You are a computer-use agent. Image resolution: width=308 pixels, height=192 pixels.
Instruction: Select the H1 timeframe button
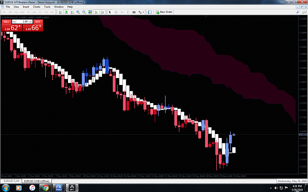(x=28, y=12)
